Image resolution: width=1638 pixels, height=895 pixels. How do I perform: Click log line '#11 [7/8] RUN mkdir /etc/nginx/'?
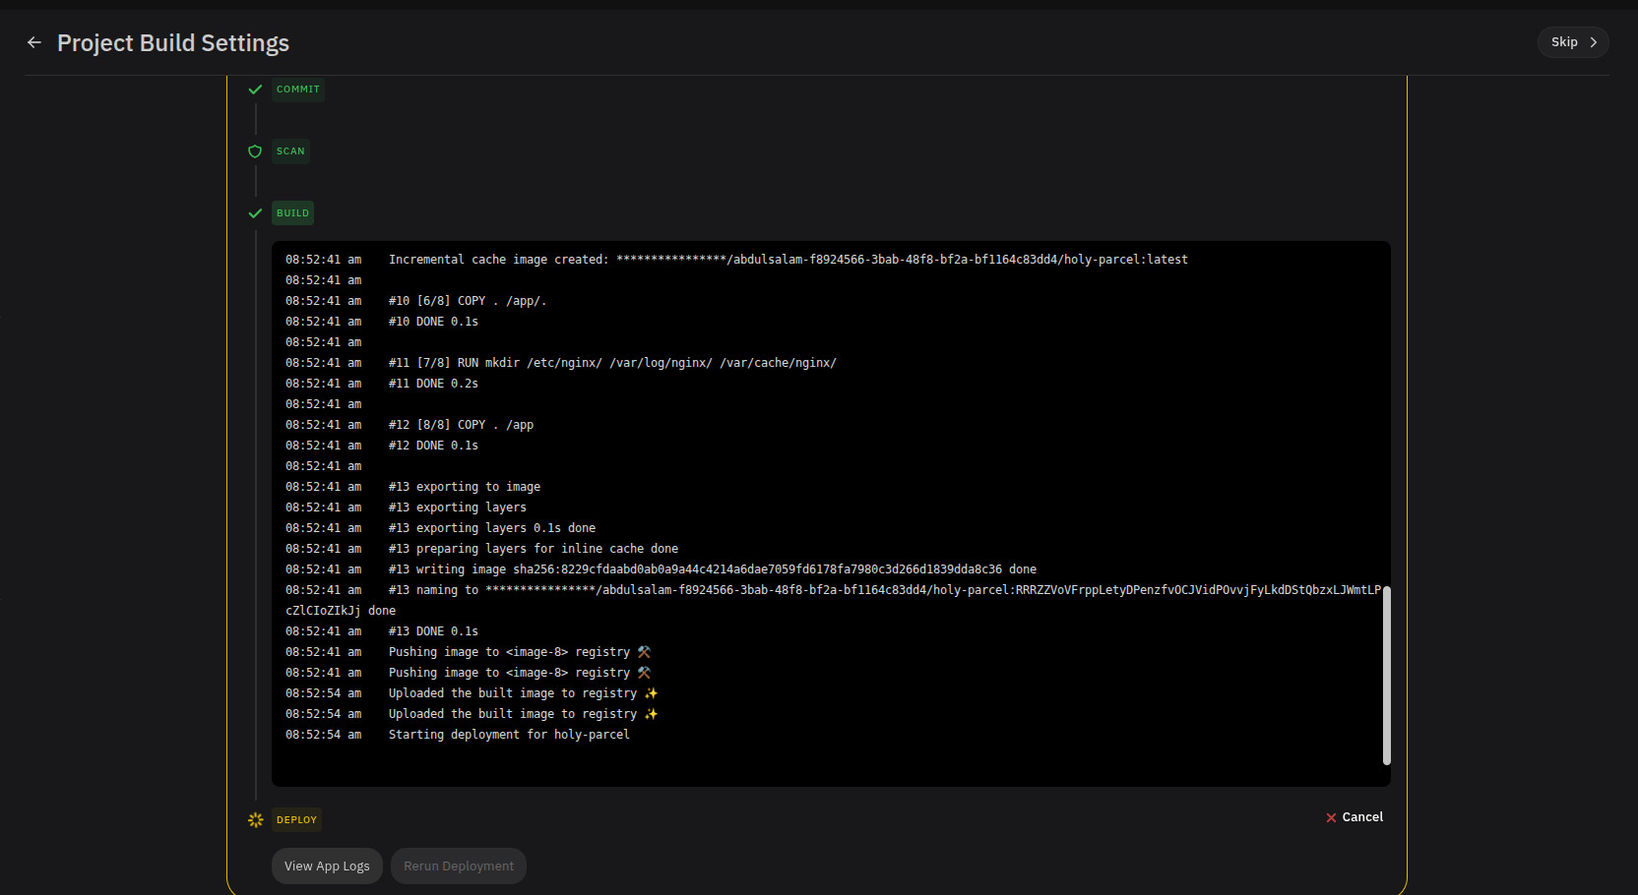point(612,363)
